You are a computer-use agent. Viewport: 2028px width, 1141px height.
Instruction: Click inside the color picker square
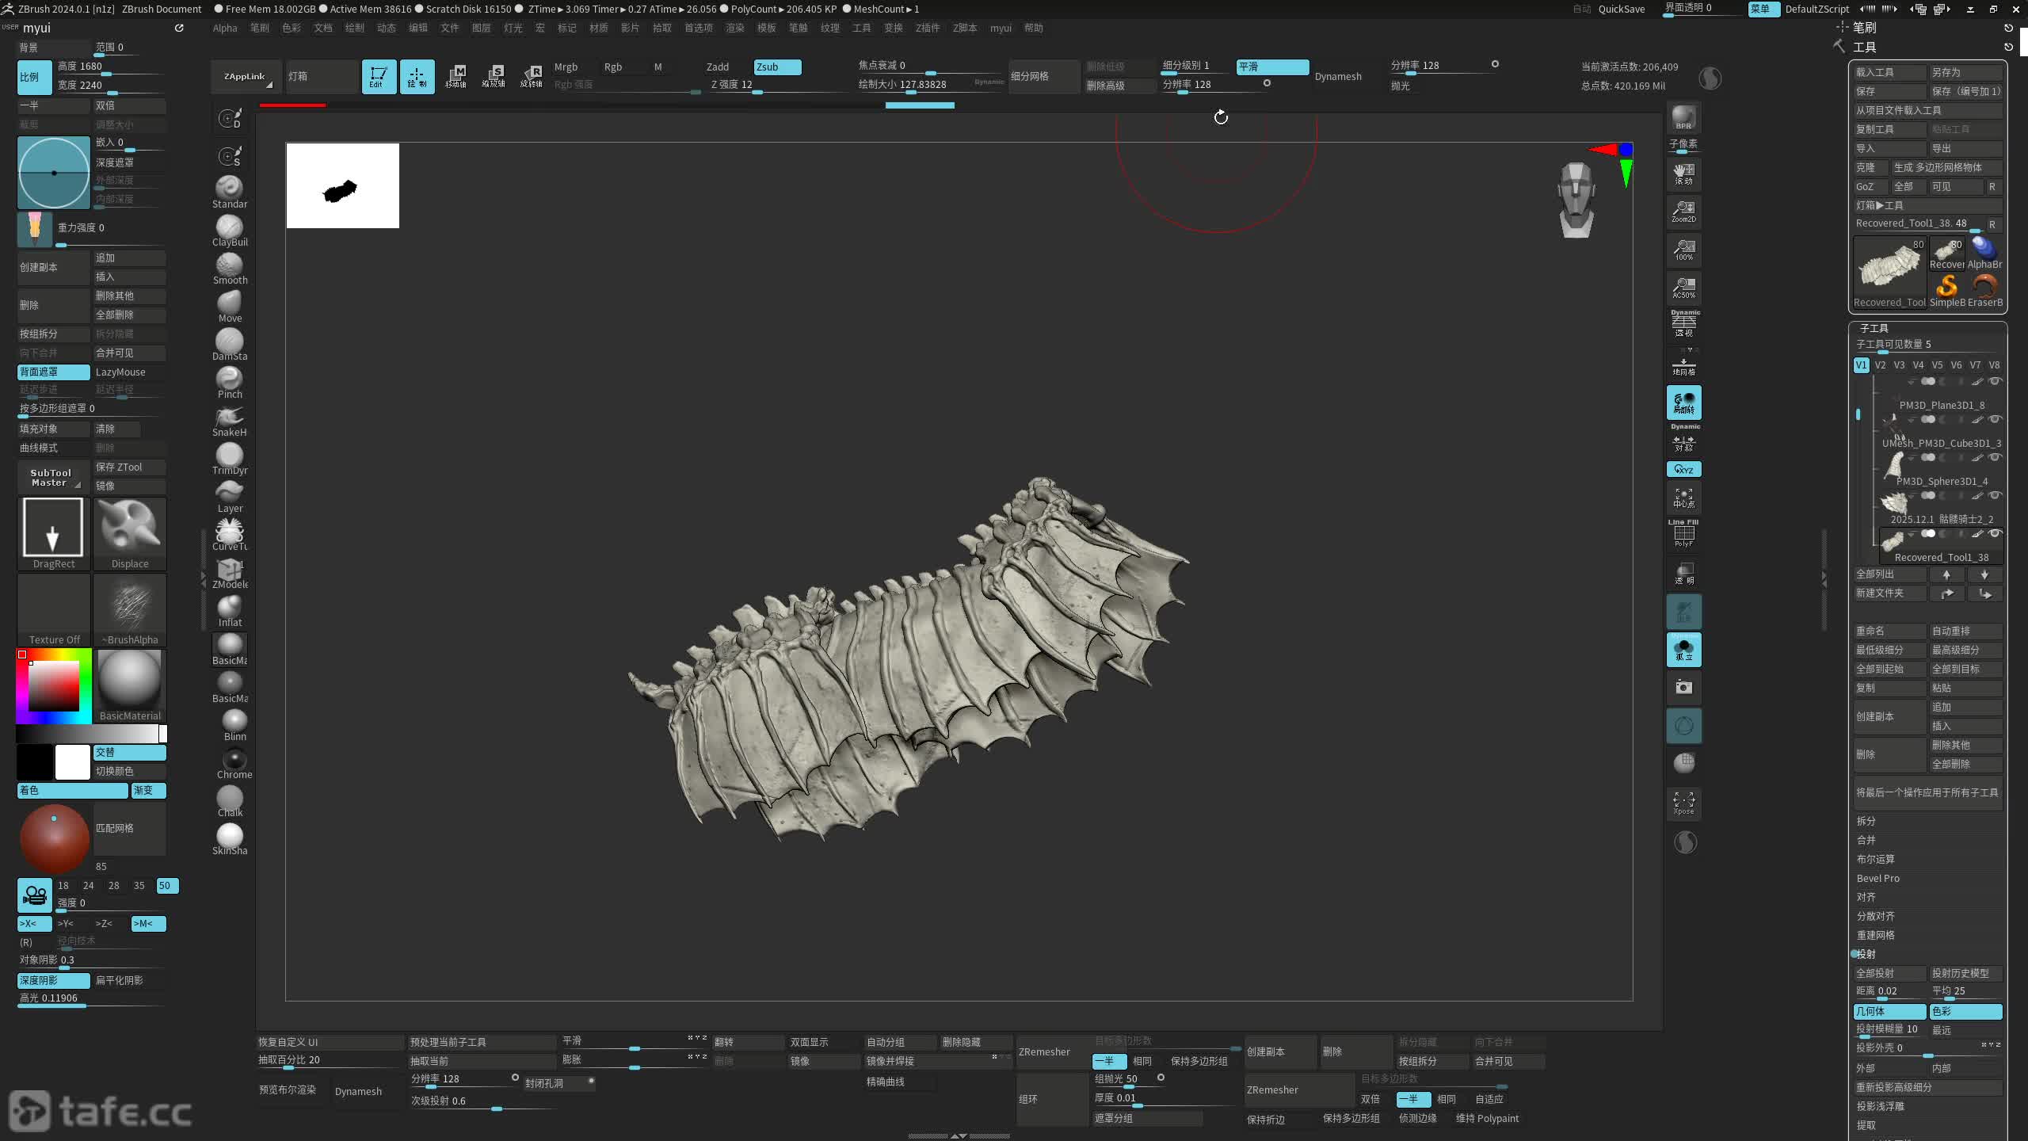54,686
